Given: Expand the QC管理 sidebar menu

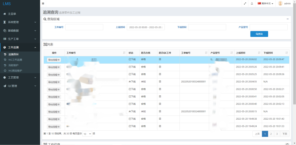Looking at the screenshot, I should pos(20,86).
